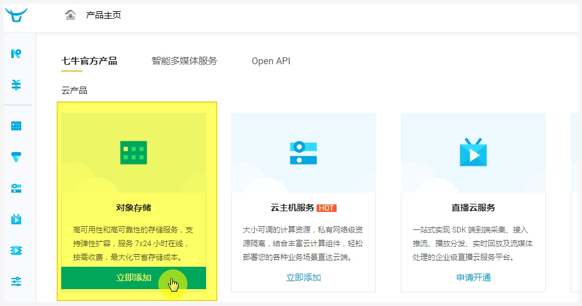Select the funnel-shaped sidebar icon
This screenshot has height=306, width=582.
click(16, 157)
